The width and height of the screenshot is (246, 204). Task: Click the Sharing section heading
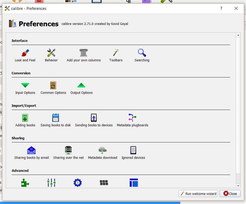click(x=18, y=138)
